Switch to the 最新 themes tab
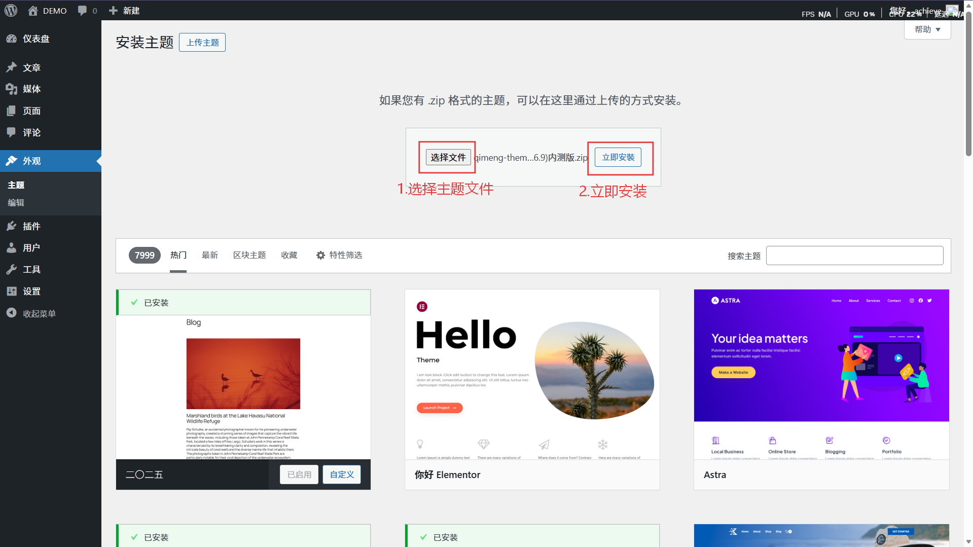The height and width of the screenshot is (547, 973). 210,255
